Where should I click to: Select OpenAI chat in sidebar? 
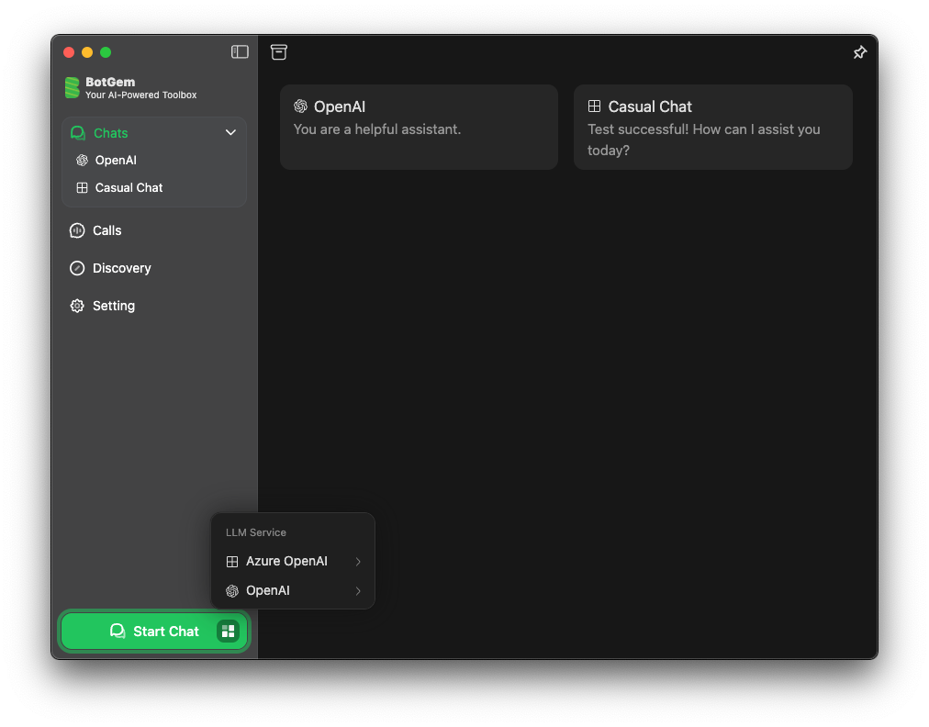click(154, 160)
